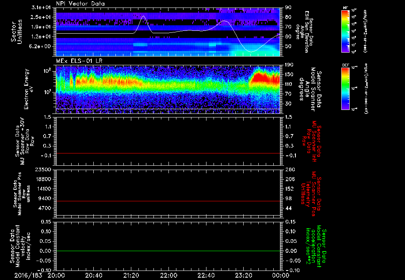Select the DEF color scale bar
This screenshot has height=280, width=405.
click(x=346, y=89)
